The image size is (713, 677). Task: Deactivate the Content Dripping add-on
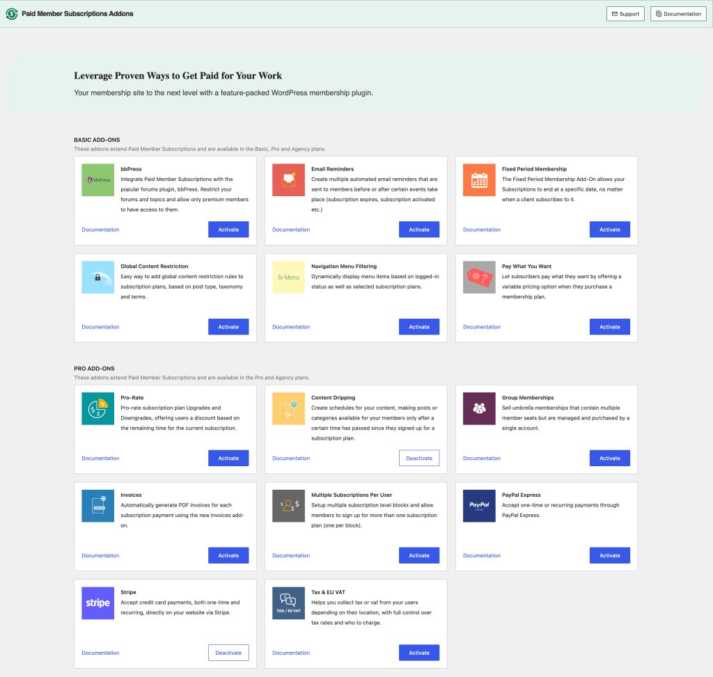coord(419,458)
